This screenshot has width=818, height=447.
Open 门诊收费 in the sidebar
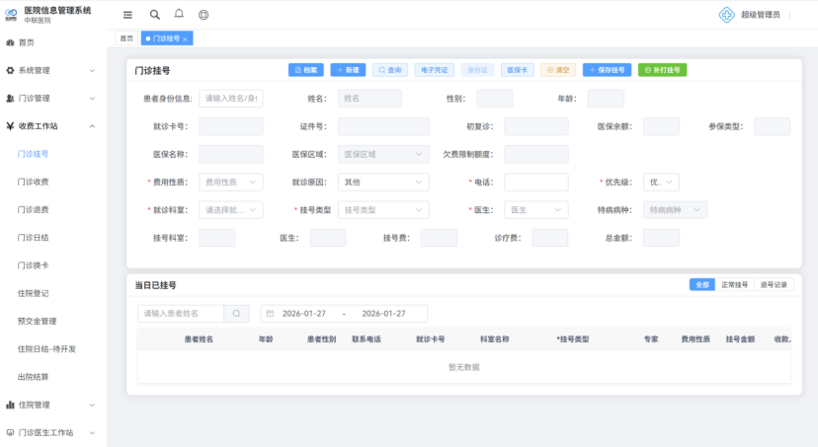point(34,182)
